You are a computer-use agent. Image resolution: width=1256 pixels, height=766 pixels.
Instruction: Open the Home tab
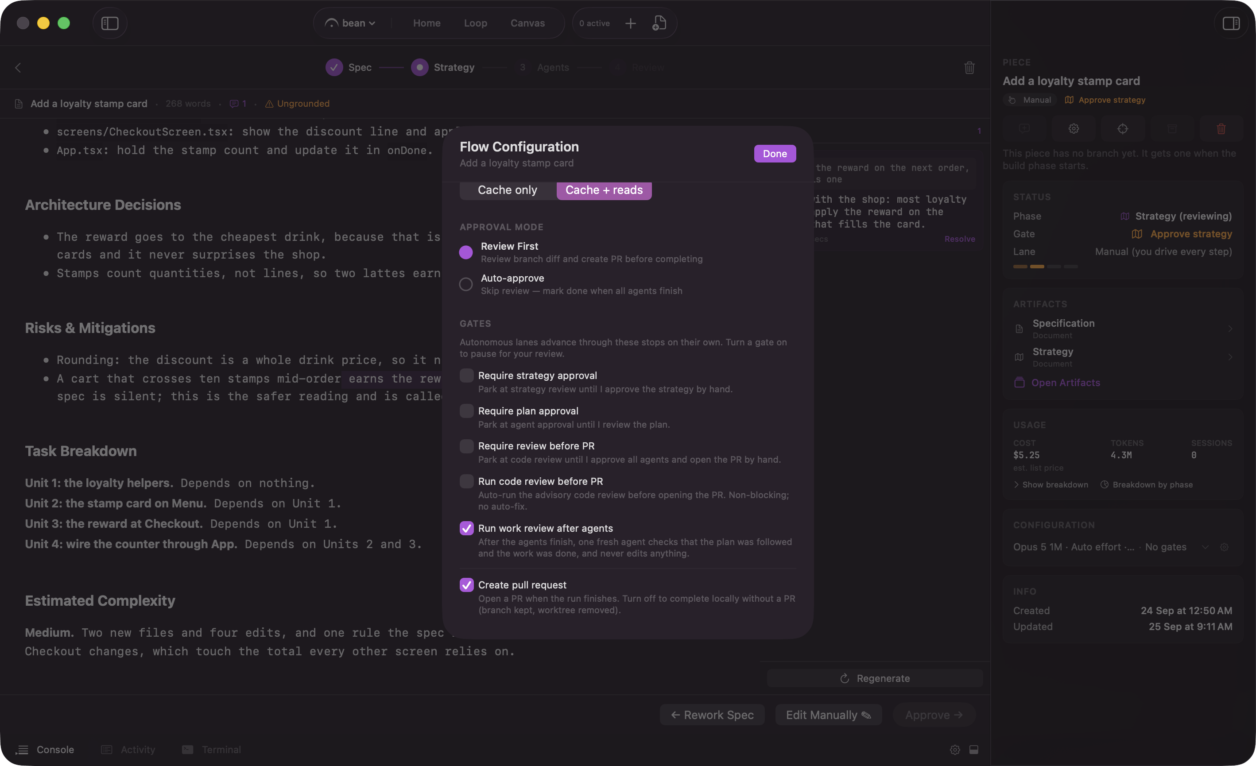pyautogui.click(x=426, y=23)
